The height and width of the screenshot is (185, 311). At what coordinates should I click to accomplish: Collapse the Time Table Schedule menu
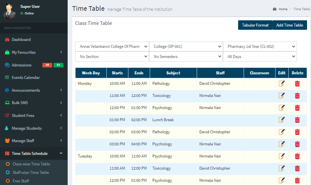(x=34, y=153)
